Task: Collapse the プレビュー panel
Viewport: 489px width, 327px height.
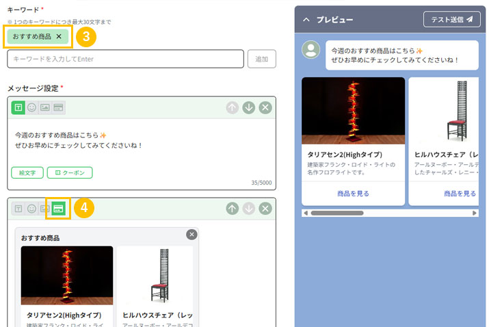Action: tap(306, 20)
